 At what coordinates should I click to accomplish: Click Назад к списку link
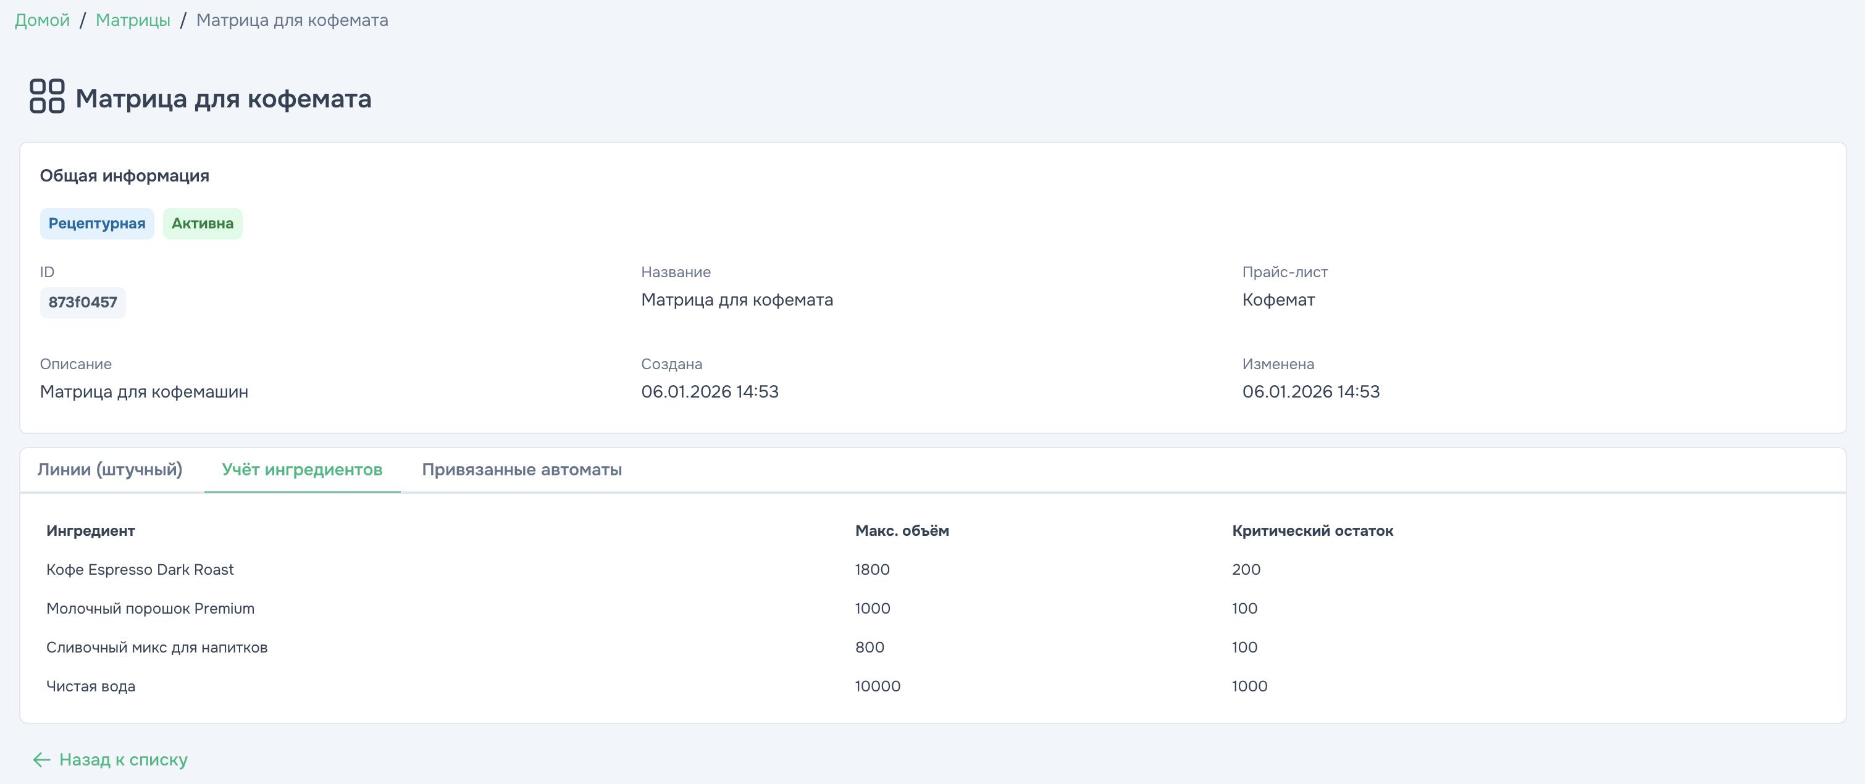click(123, 759)
